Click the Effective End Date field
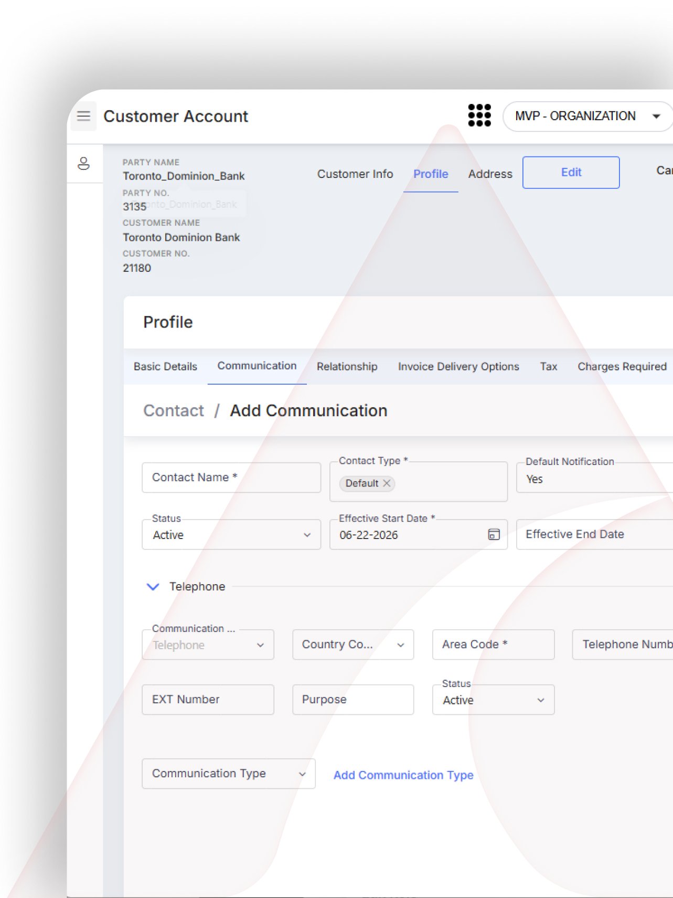This screenshot has width=673, height=898. 594,534
